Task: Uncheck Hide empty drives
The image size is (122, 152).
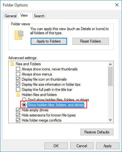Action: (18, 110)
